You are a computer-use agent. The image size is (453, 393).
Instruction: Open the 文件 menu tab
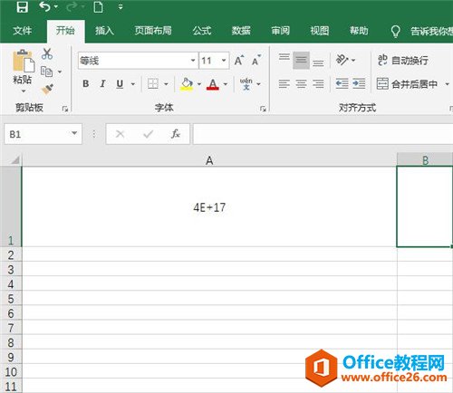coord(23,30)
